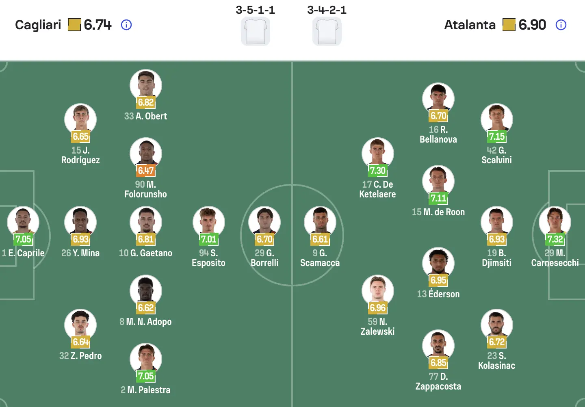Click Folorunsho's orange 6.47 rating score

coord(145,171)
